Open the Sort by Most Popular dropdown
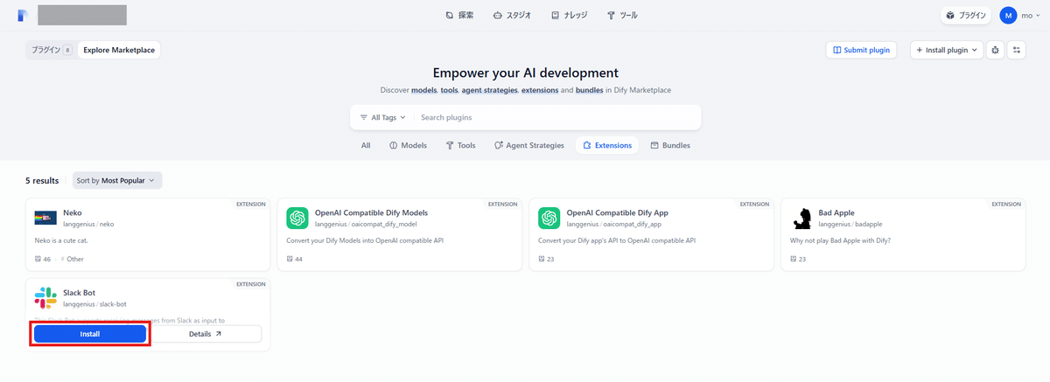The image size is (1050, 382). (117, 180)
